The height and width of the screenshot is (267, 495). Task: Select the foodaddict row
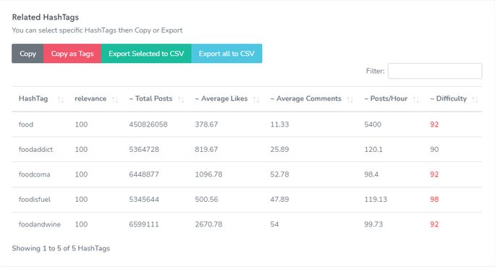pyautogui.click(x=247, y=149)
